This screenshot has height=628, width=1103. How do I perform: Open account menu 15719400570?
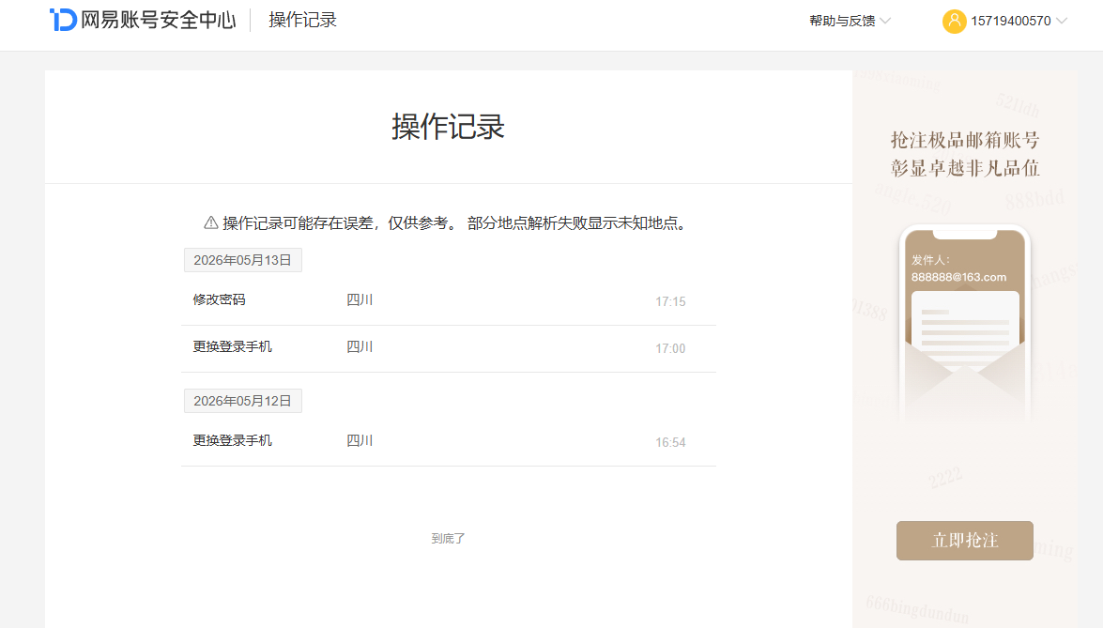pos(1004,21)
